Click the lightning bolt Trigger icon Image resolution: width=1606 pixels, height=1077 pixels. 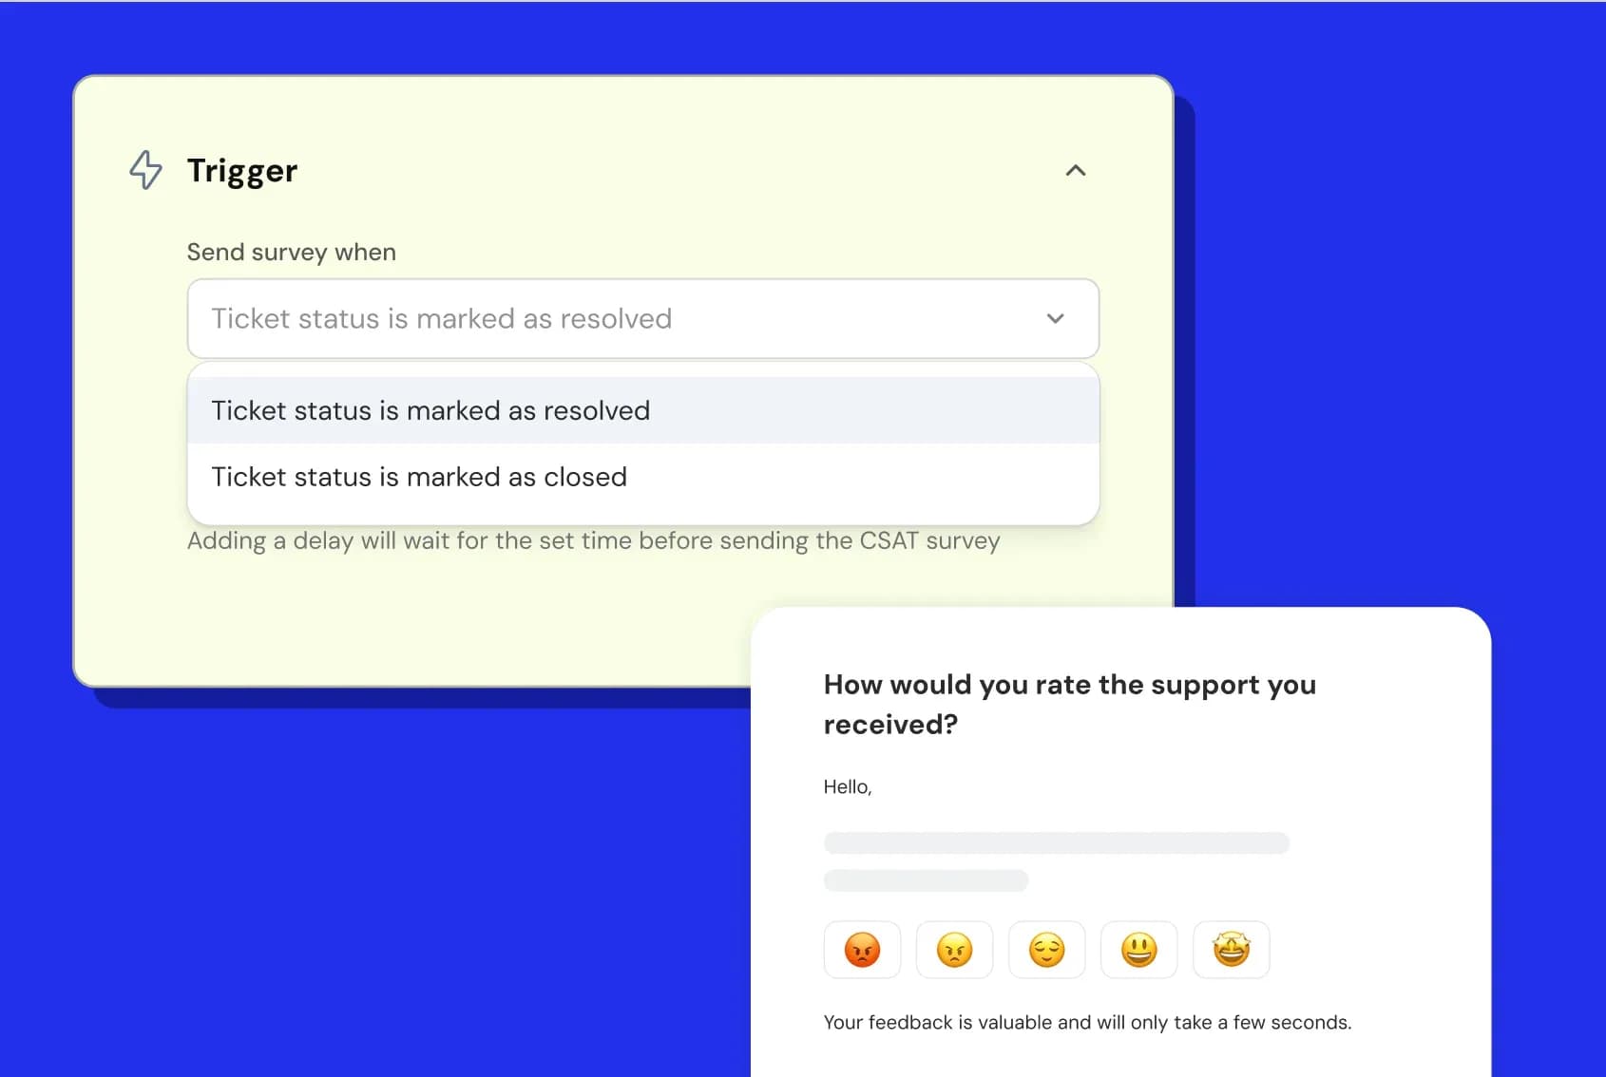coord(145,170)
